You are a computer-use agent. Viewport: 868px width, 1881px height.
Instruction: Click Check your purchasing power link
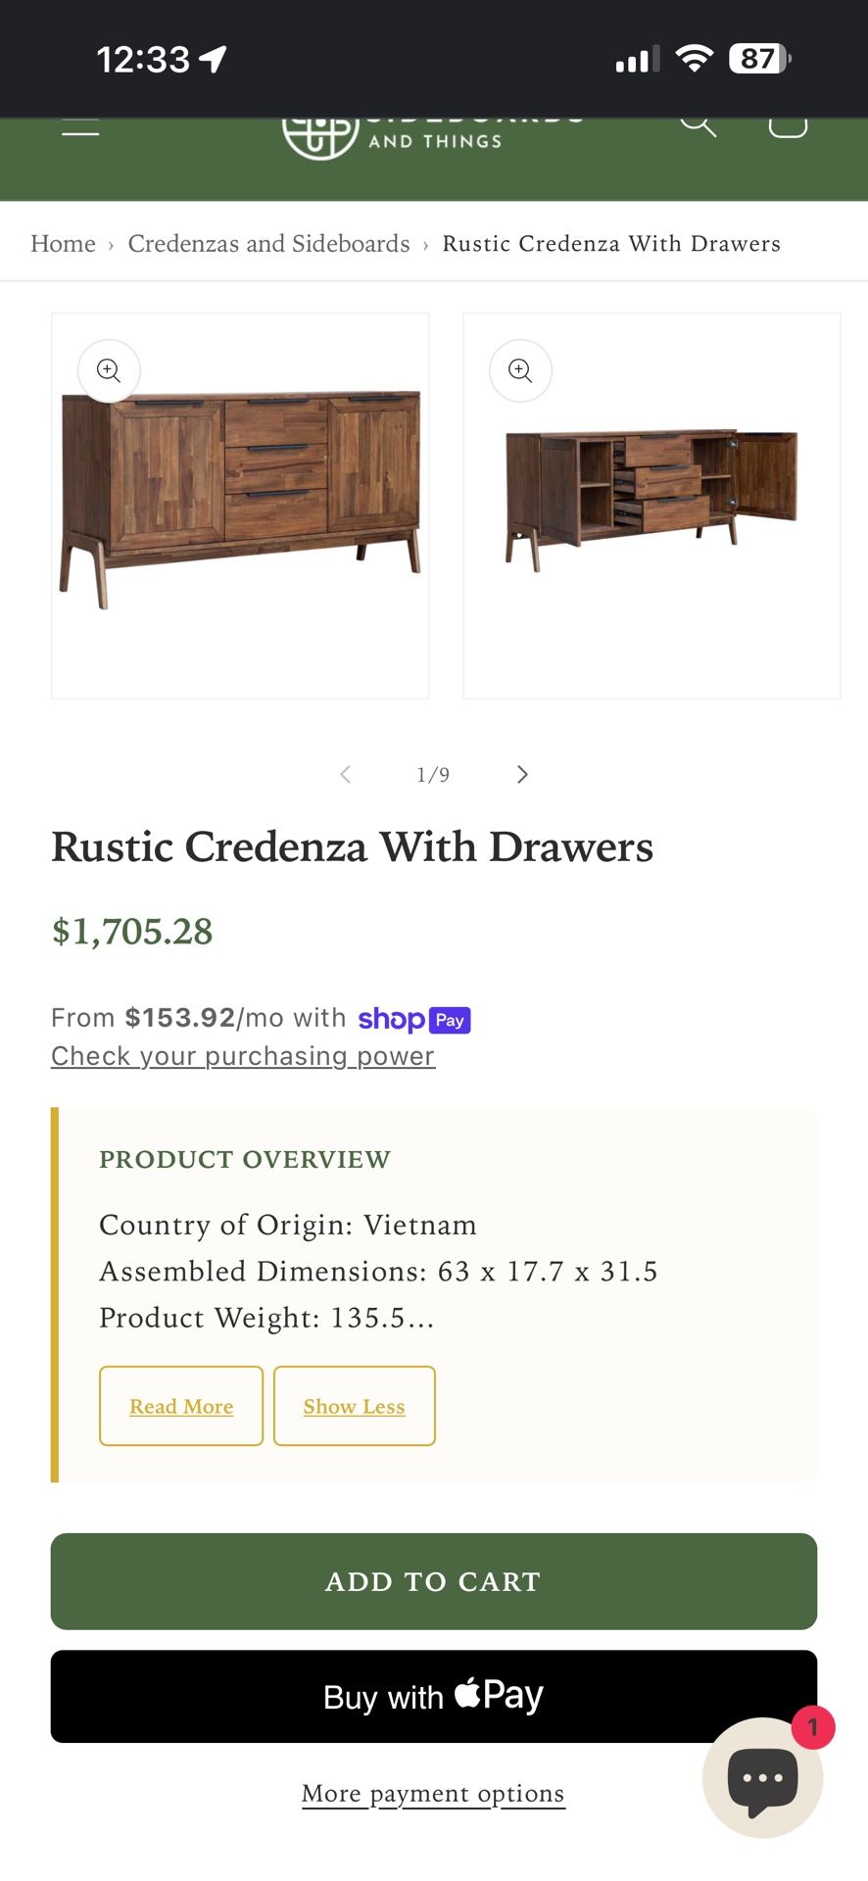[x=243, y=1056]
